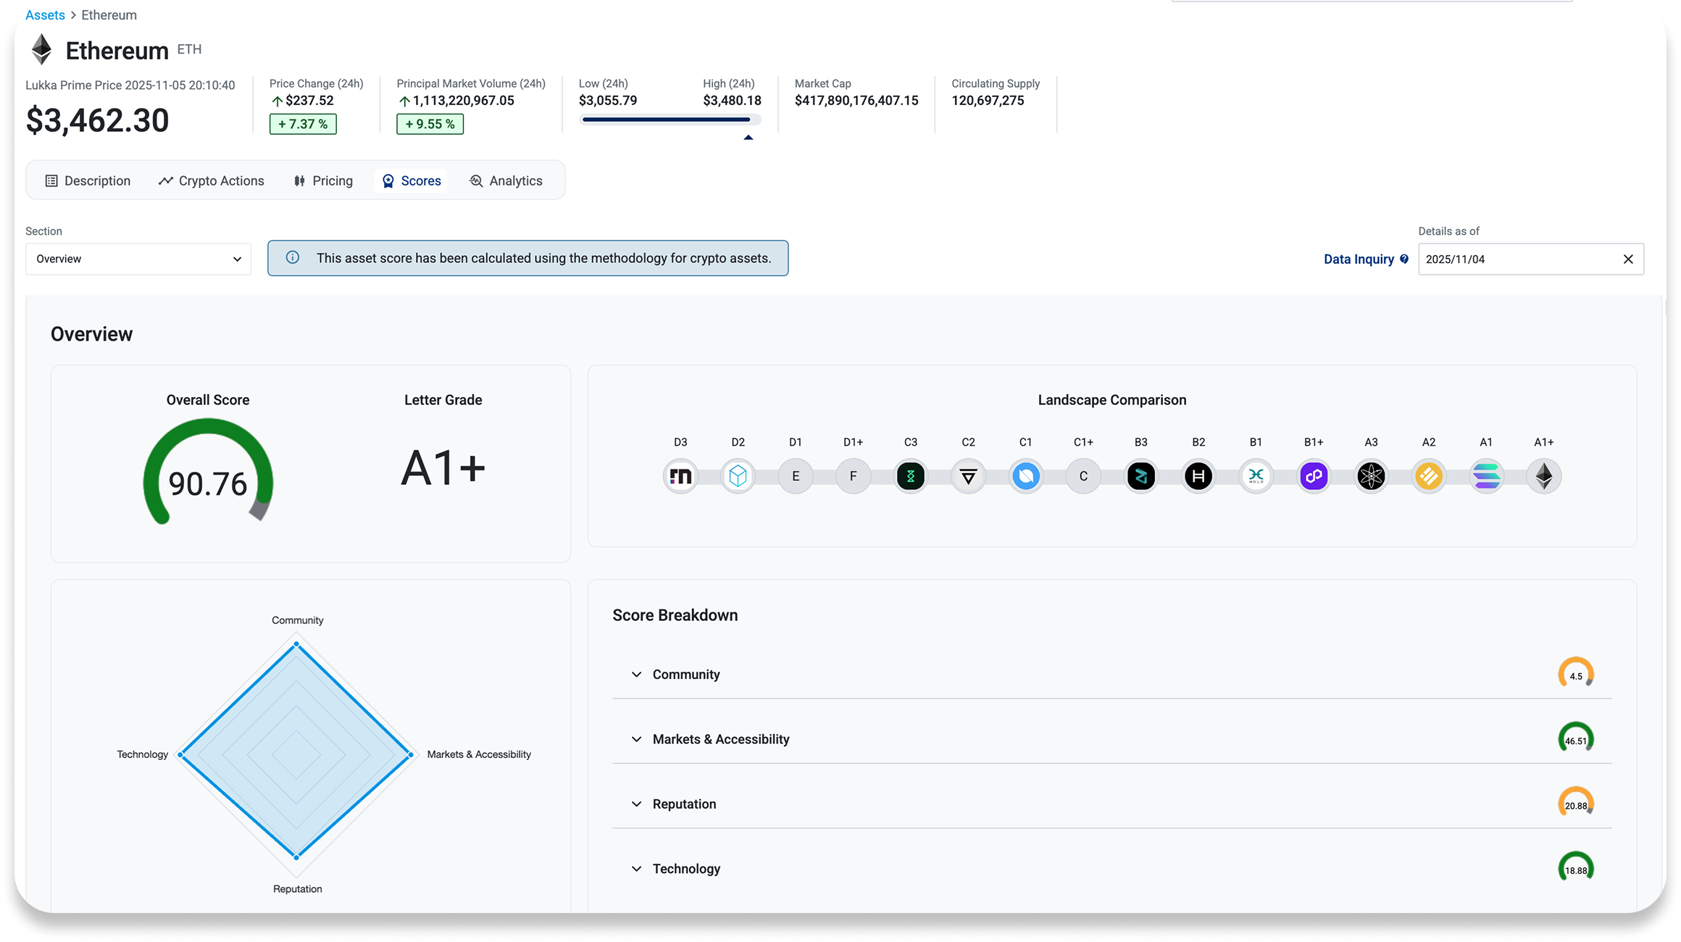Click the C3 grade coin icon

tap(911, 476)
